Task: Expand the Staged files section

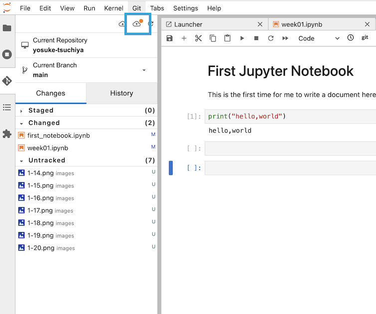Action: 22,111
